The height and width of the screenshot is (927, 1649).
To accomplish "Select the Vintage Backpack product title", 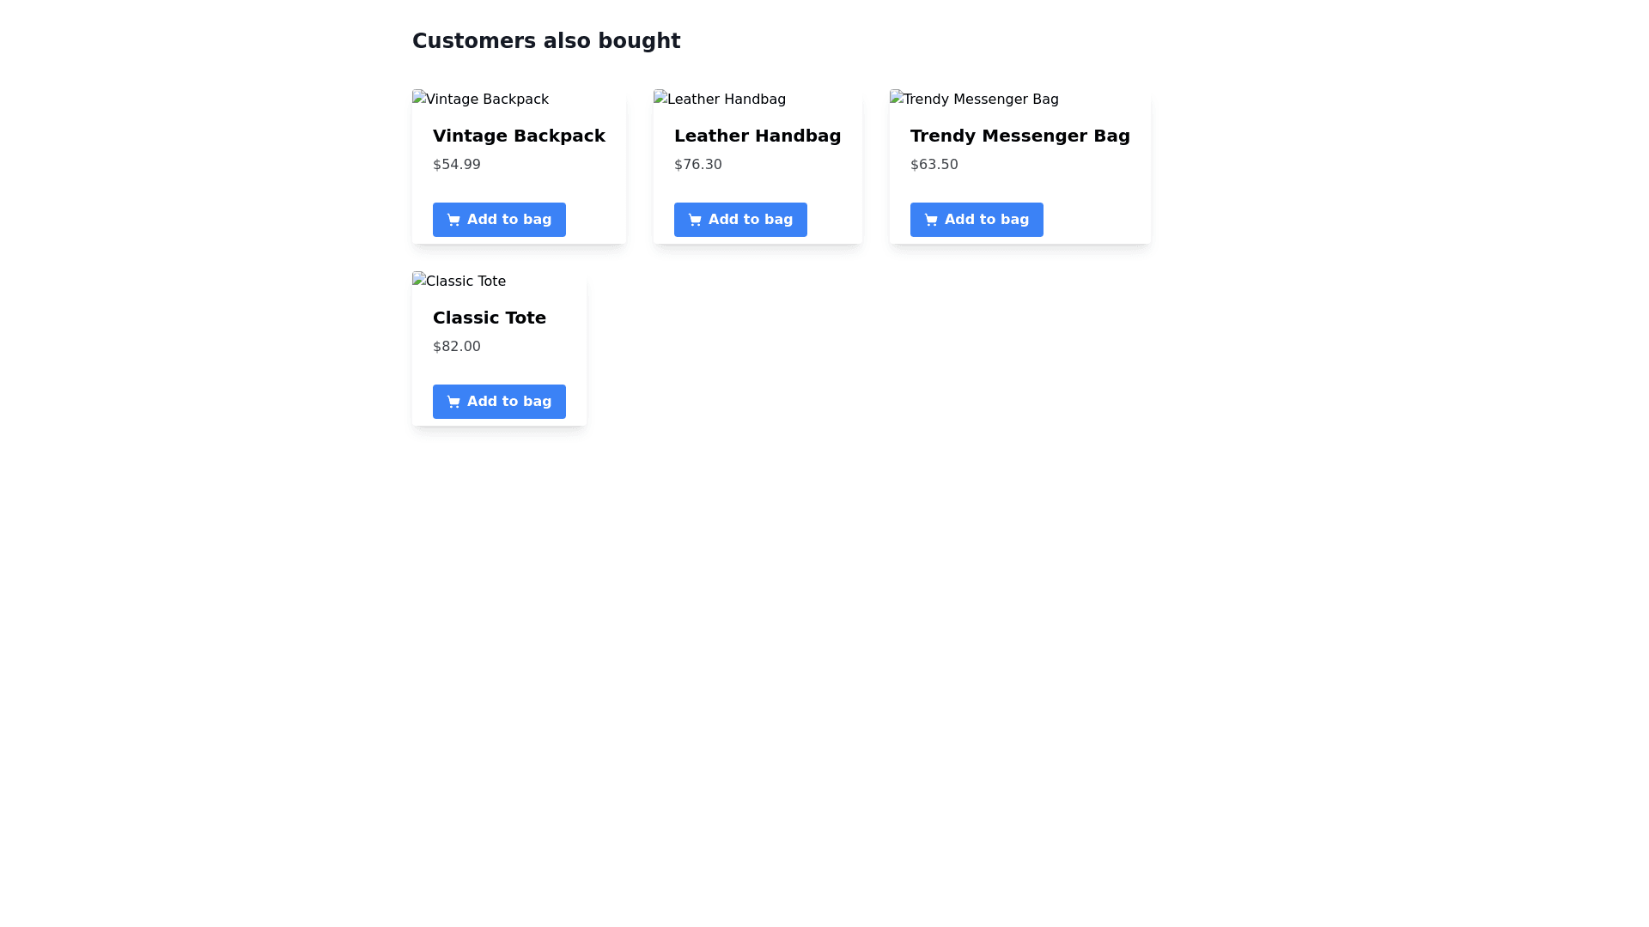I will coord(519,136).
